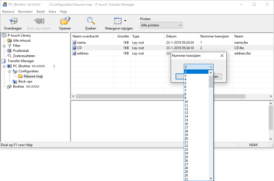Click the P-touch Transfer Manager title bar icon
The image size is (274, 181).
pyautogui.click(x=5, y=4)
